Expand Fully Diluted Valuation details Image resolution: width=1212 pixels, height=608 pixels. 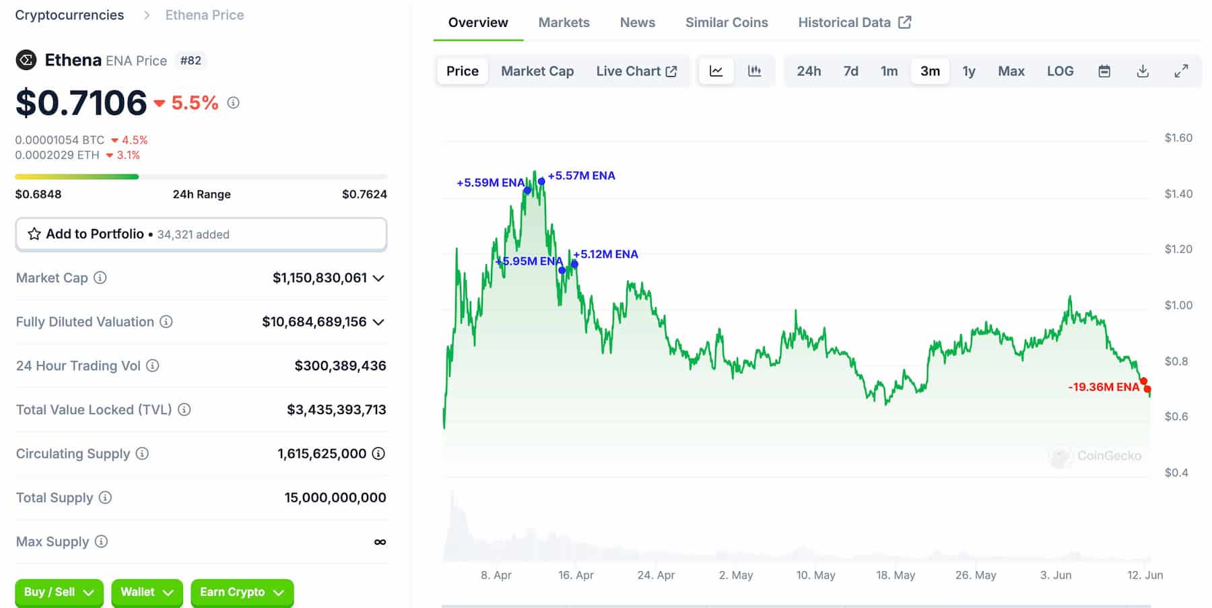tap(379, 322)
